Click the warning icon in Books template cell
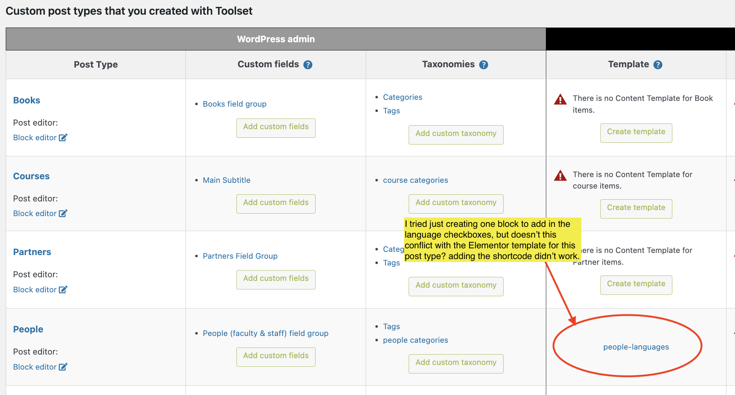 coord(560,99)
